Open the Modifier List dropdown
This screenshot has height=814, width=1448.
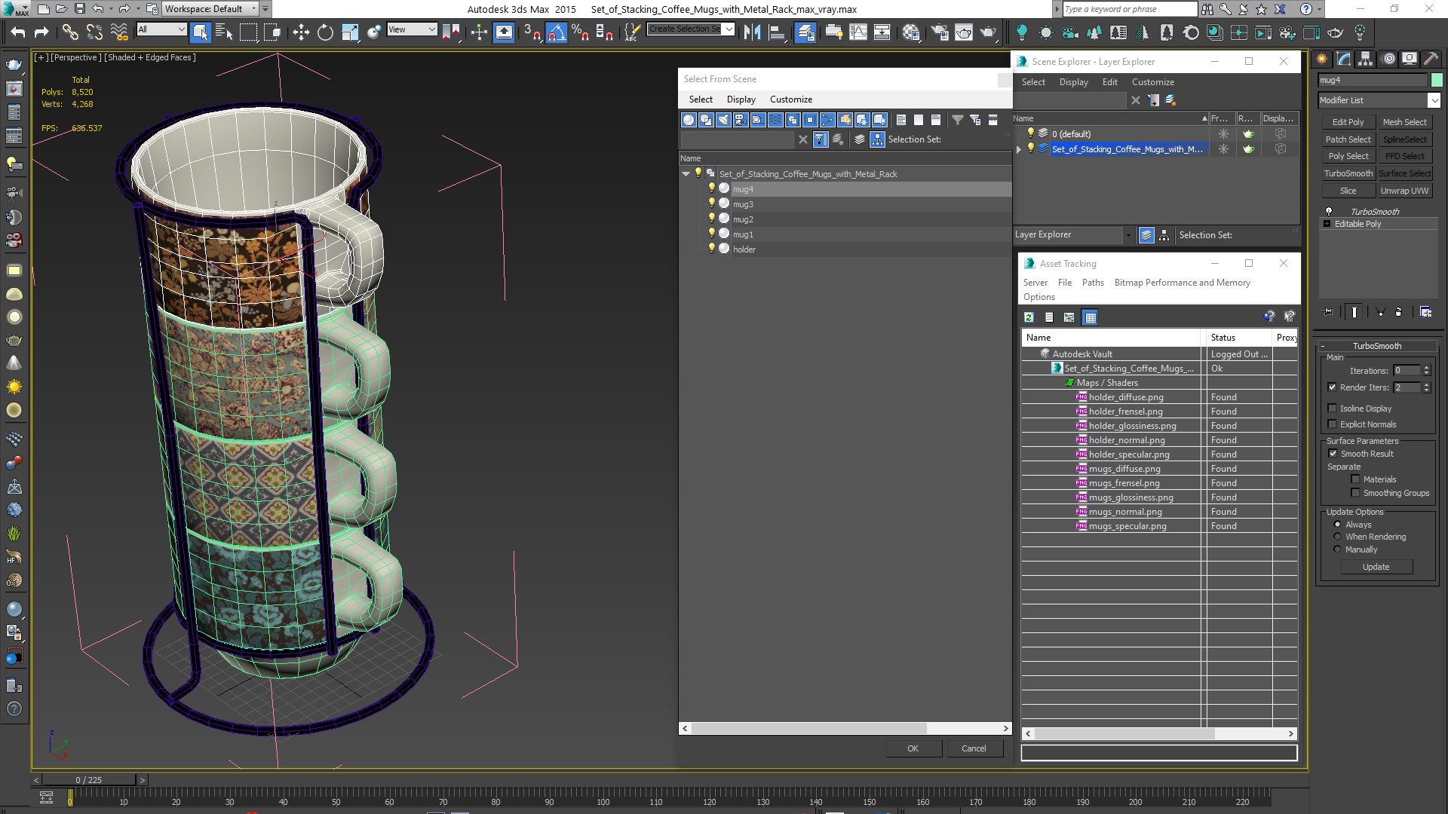[1434, 100]
